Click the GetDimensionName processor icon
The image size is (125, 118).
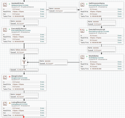pos(82,5)
